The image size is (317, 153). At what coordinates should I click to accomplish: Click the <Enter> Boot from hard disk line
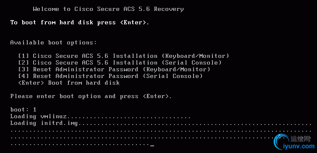pyautogui.click(x=69, y=83)
